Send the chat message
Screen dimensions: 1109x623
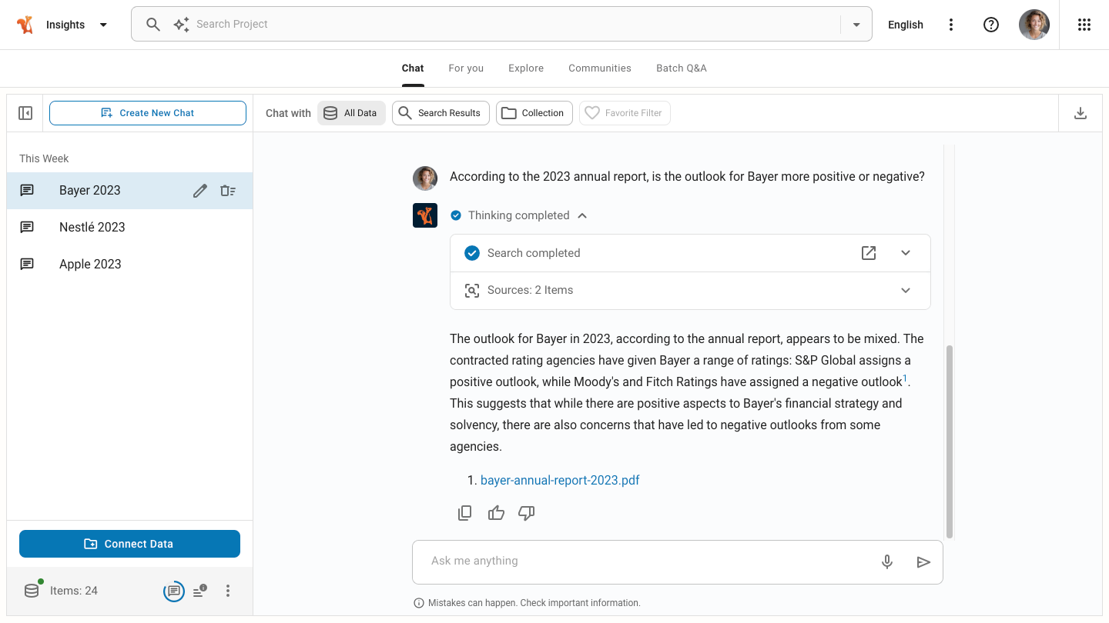click(924, 562)
